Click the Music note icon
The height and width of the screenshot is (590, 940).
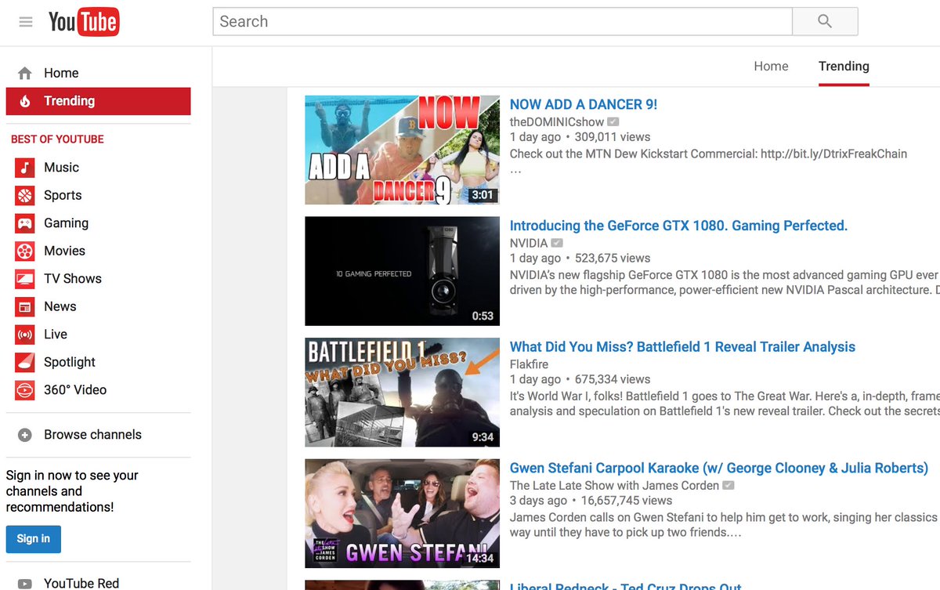pyautogui.click(x=25, y=168)
